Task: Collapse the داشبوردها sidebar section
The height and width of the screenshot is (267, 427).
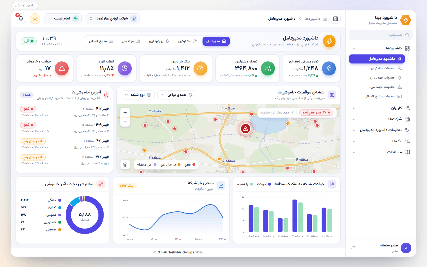Action: pyautogui.click(x=381, y=48)
